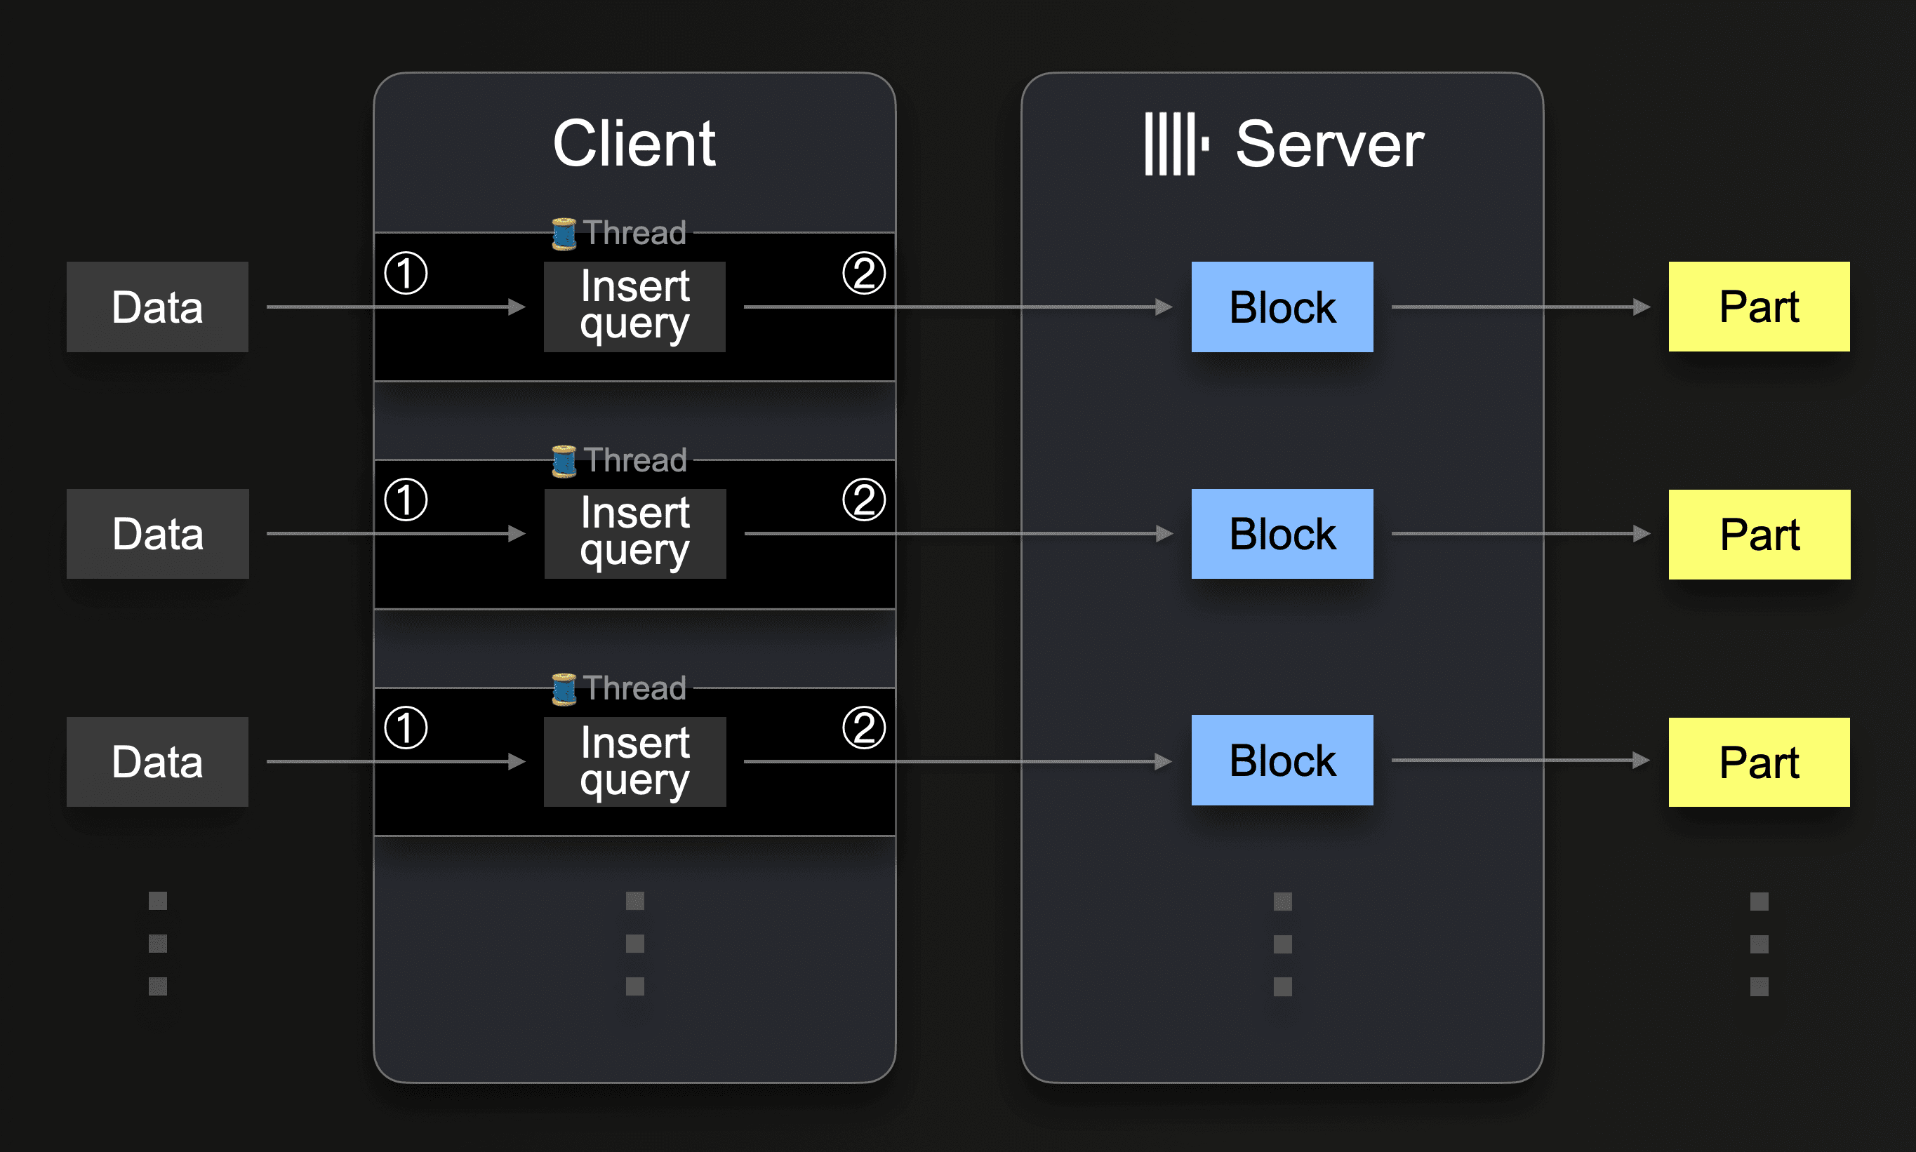This screenshot has width=1916, height=1152.
Task: Click circled number 2 in top thread
Action: pos(864,273)
